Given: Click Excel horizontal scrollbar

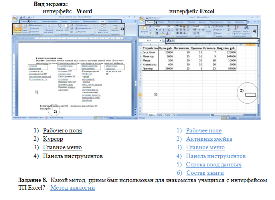Looking at the screenshot, I should pos(233,115).
